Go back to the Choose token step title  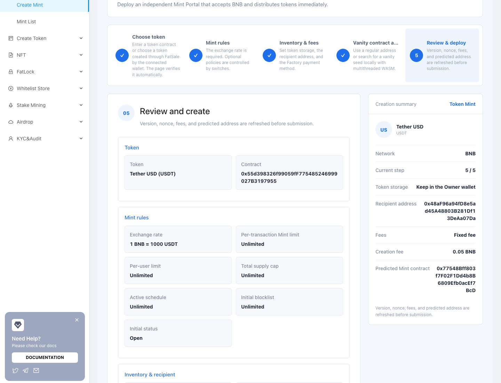pyautogui.click(x=149, y=37)
